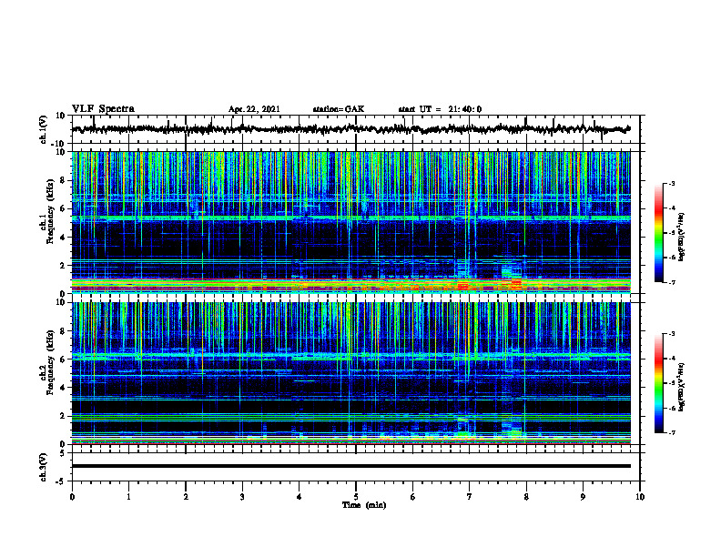Click the "ch.1(V)" waveform axis label
Screen dimensions: 721x557
point(44,129)
